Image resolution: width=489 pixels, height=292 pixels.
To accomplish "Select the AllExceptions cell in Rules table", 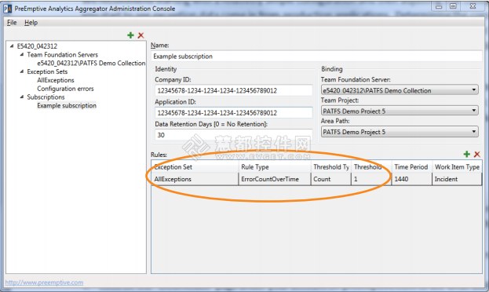I will coord(195,179).
